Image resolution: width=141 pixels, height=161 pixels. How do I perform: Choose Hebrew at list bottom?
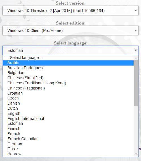pyautogui.click(x=68, y=154)
